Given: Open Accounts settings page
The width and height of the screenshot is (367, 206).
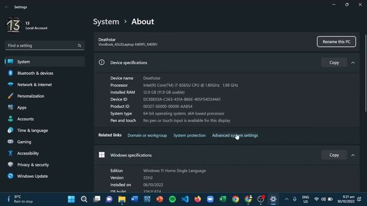Looking at the screenshot, I should point(45,119).
